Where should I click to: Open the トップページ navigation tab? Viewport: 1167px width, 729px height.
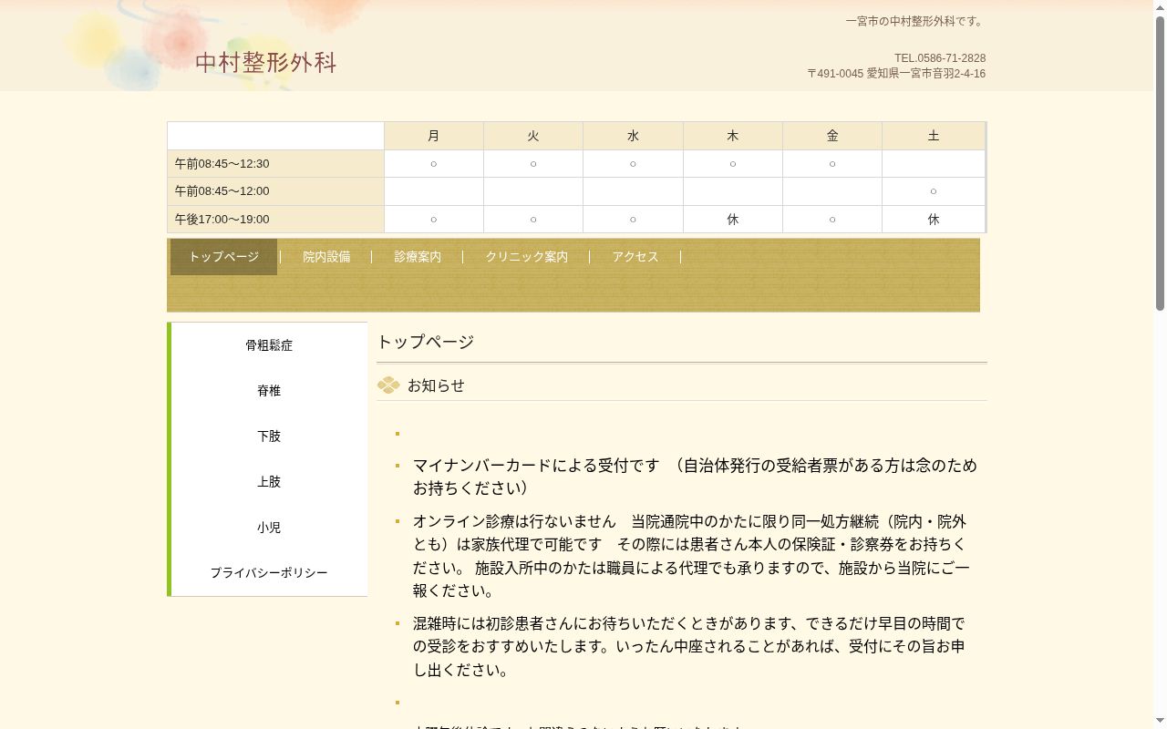[x=223, y=257]
